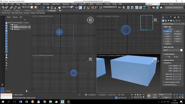Open the Modifiers menu
The image size is (185, 104).
pyautogui.click(x=38, y=4)
